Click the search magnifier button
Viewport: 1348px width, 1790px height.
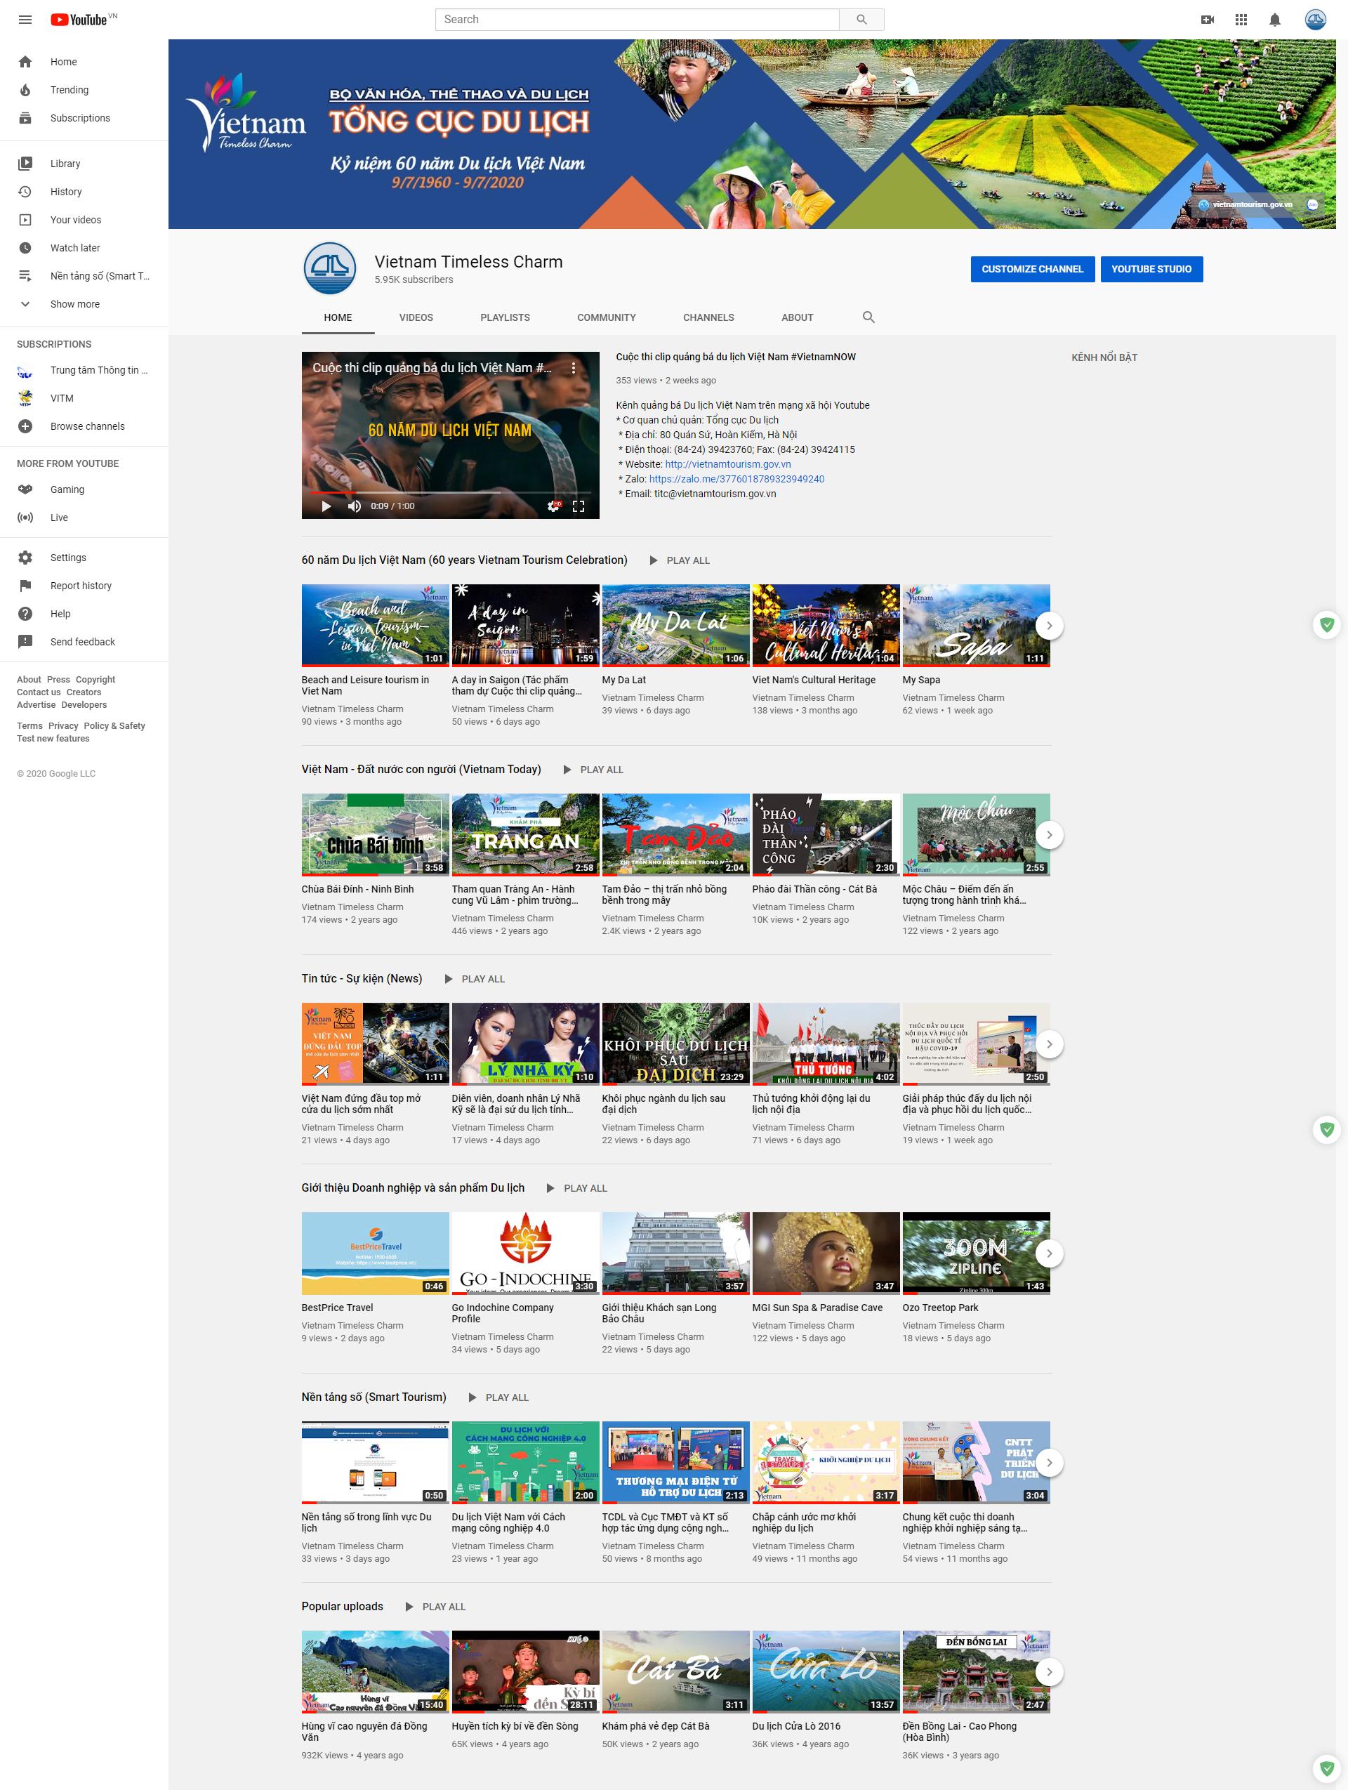(861, 20)
